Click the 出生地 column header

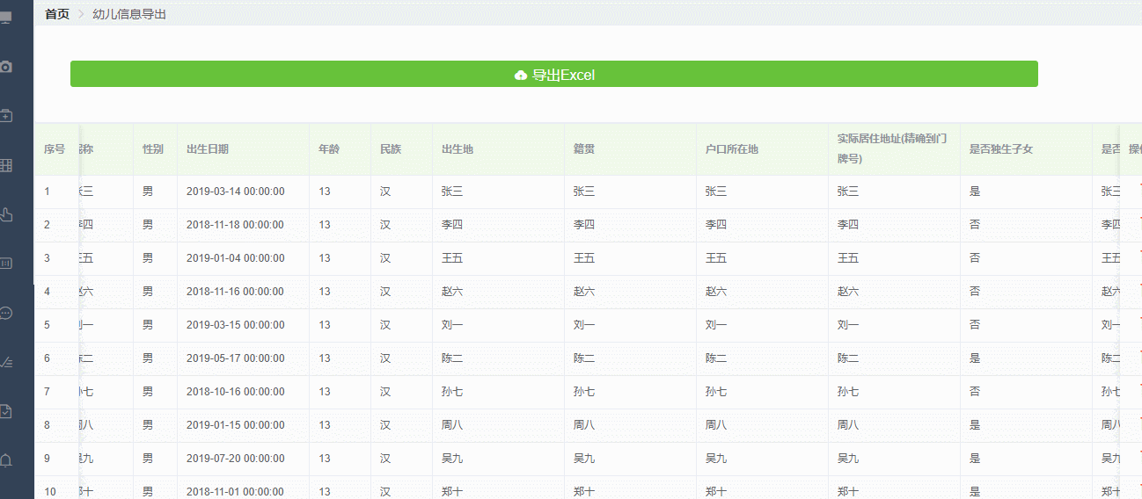[458, 149]
